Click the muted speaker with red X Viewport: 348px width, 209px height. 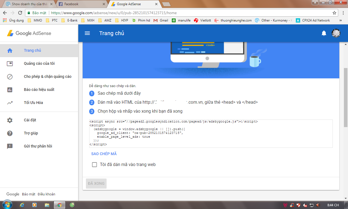(305, 205)
